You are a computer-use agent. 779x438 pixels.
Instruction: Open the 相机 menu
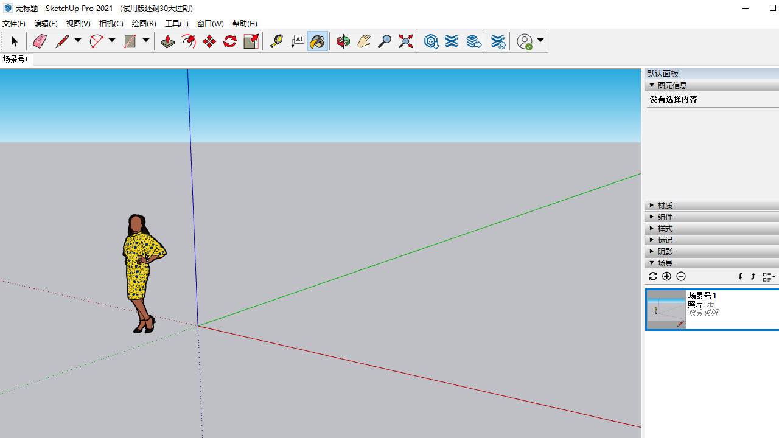tap(111, 23)
